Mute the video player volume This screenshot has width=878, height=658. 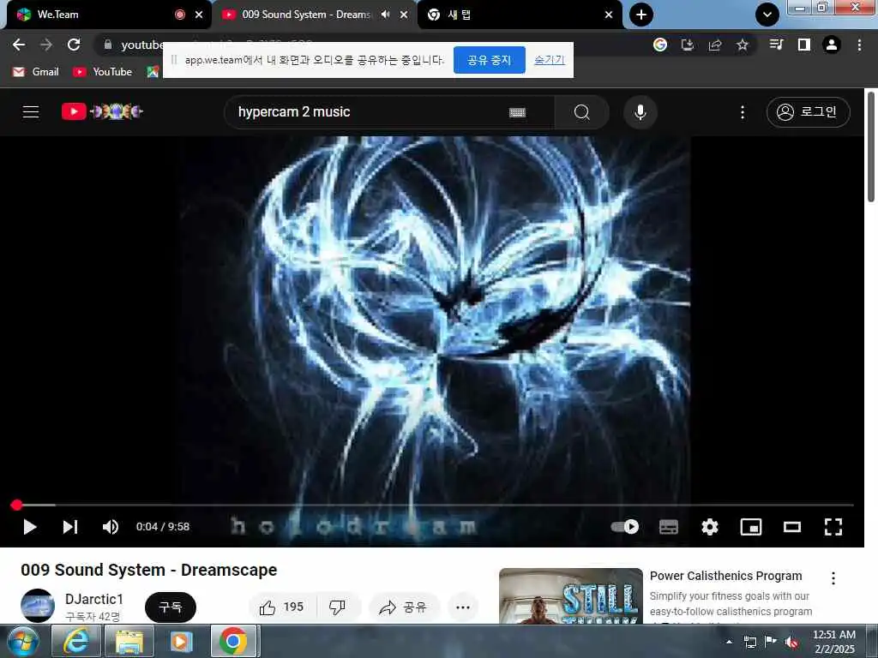111,527
